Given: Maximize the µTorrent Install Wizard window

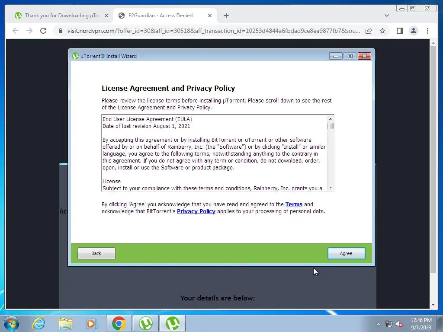Looking at the screenshot, I should click(350, 56).
